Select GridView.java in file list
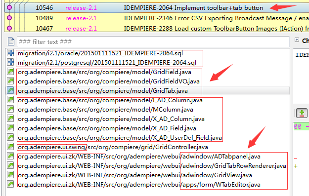Viewport: 309px width, 196px height. (x=135, y=175)
